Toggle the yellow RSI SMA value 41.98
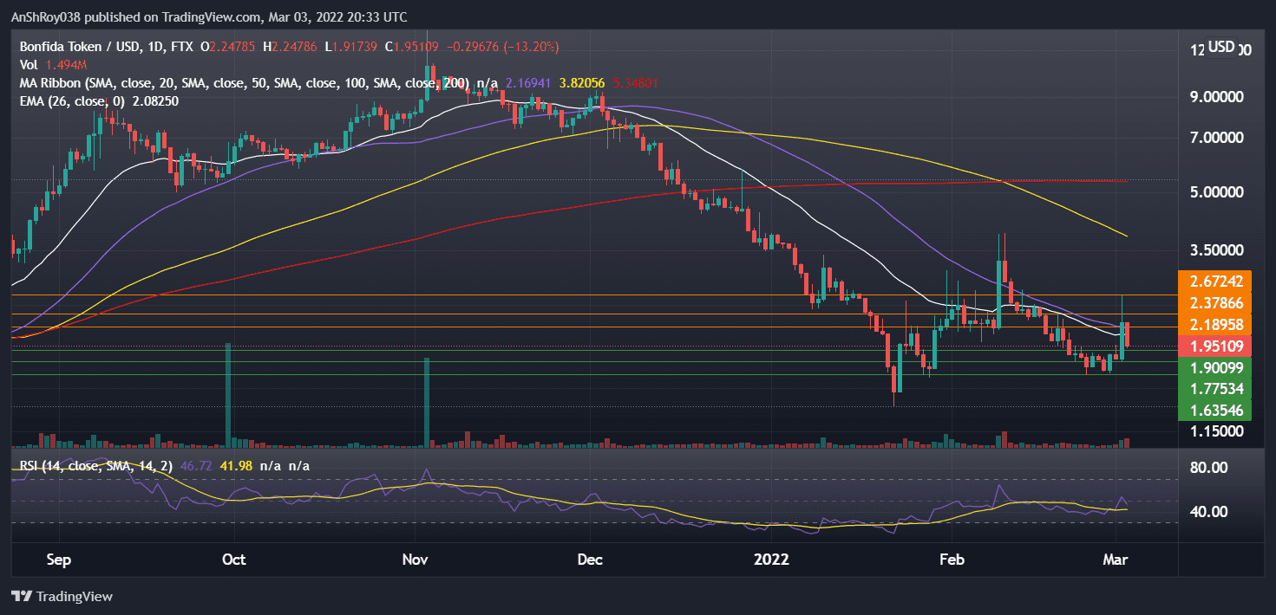Image resolution: width=1276 pixels, height=615 pixels. (x=236, y=465)
